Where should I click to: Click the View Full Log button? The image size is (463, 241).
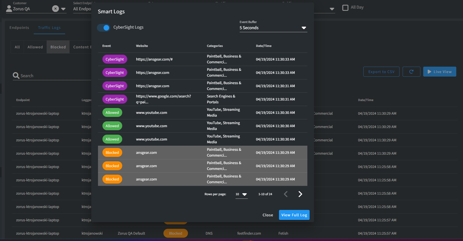pos(294,215)
